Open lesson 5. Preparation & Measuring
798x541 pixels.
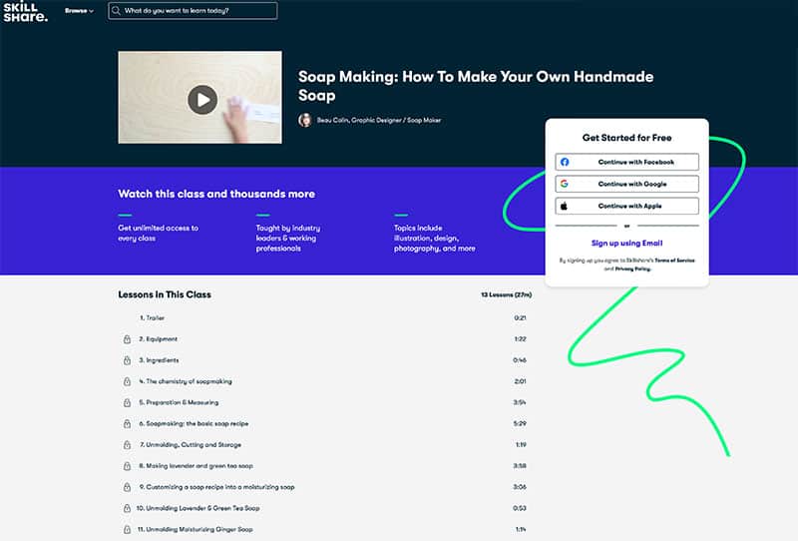179,402
